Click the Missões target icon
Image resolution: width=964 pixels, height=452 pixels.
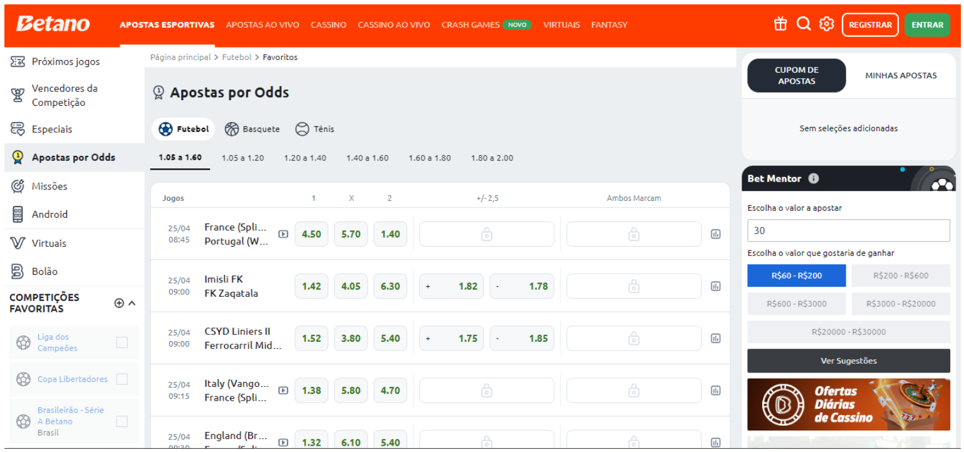[18, 186]
